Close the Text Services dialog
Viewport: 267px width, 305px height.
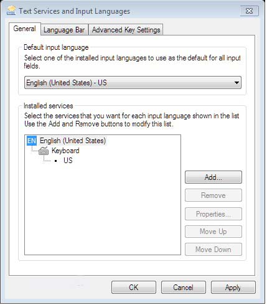point(250,11)
